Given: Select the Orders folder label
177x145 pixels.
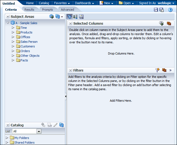Looking at the screenshot, I should 25,51.
